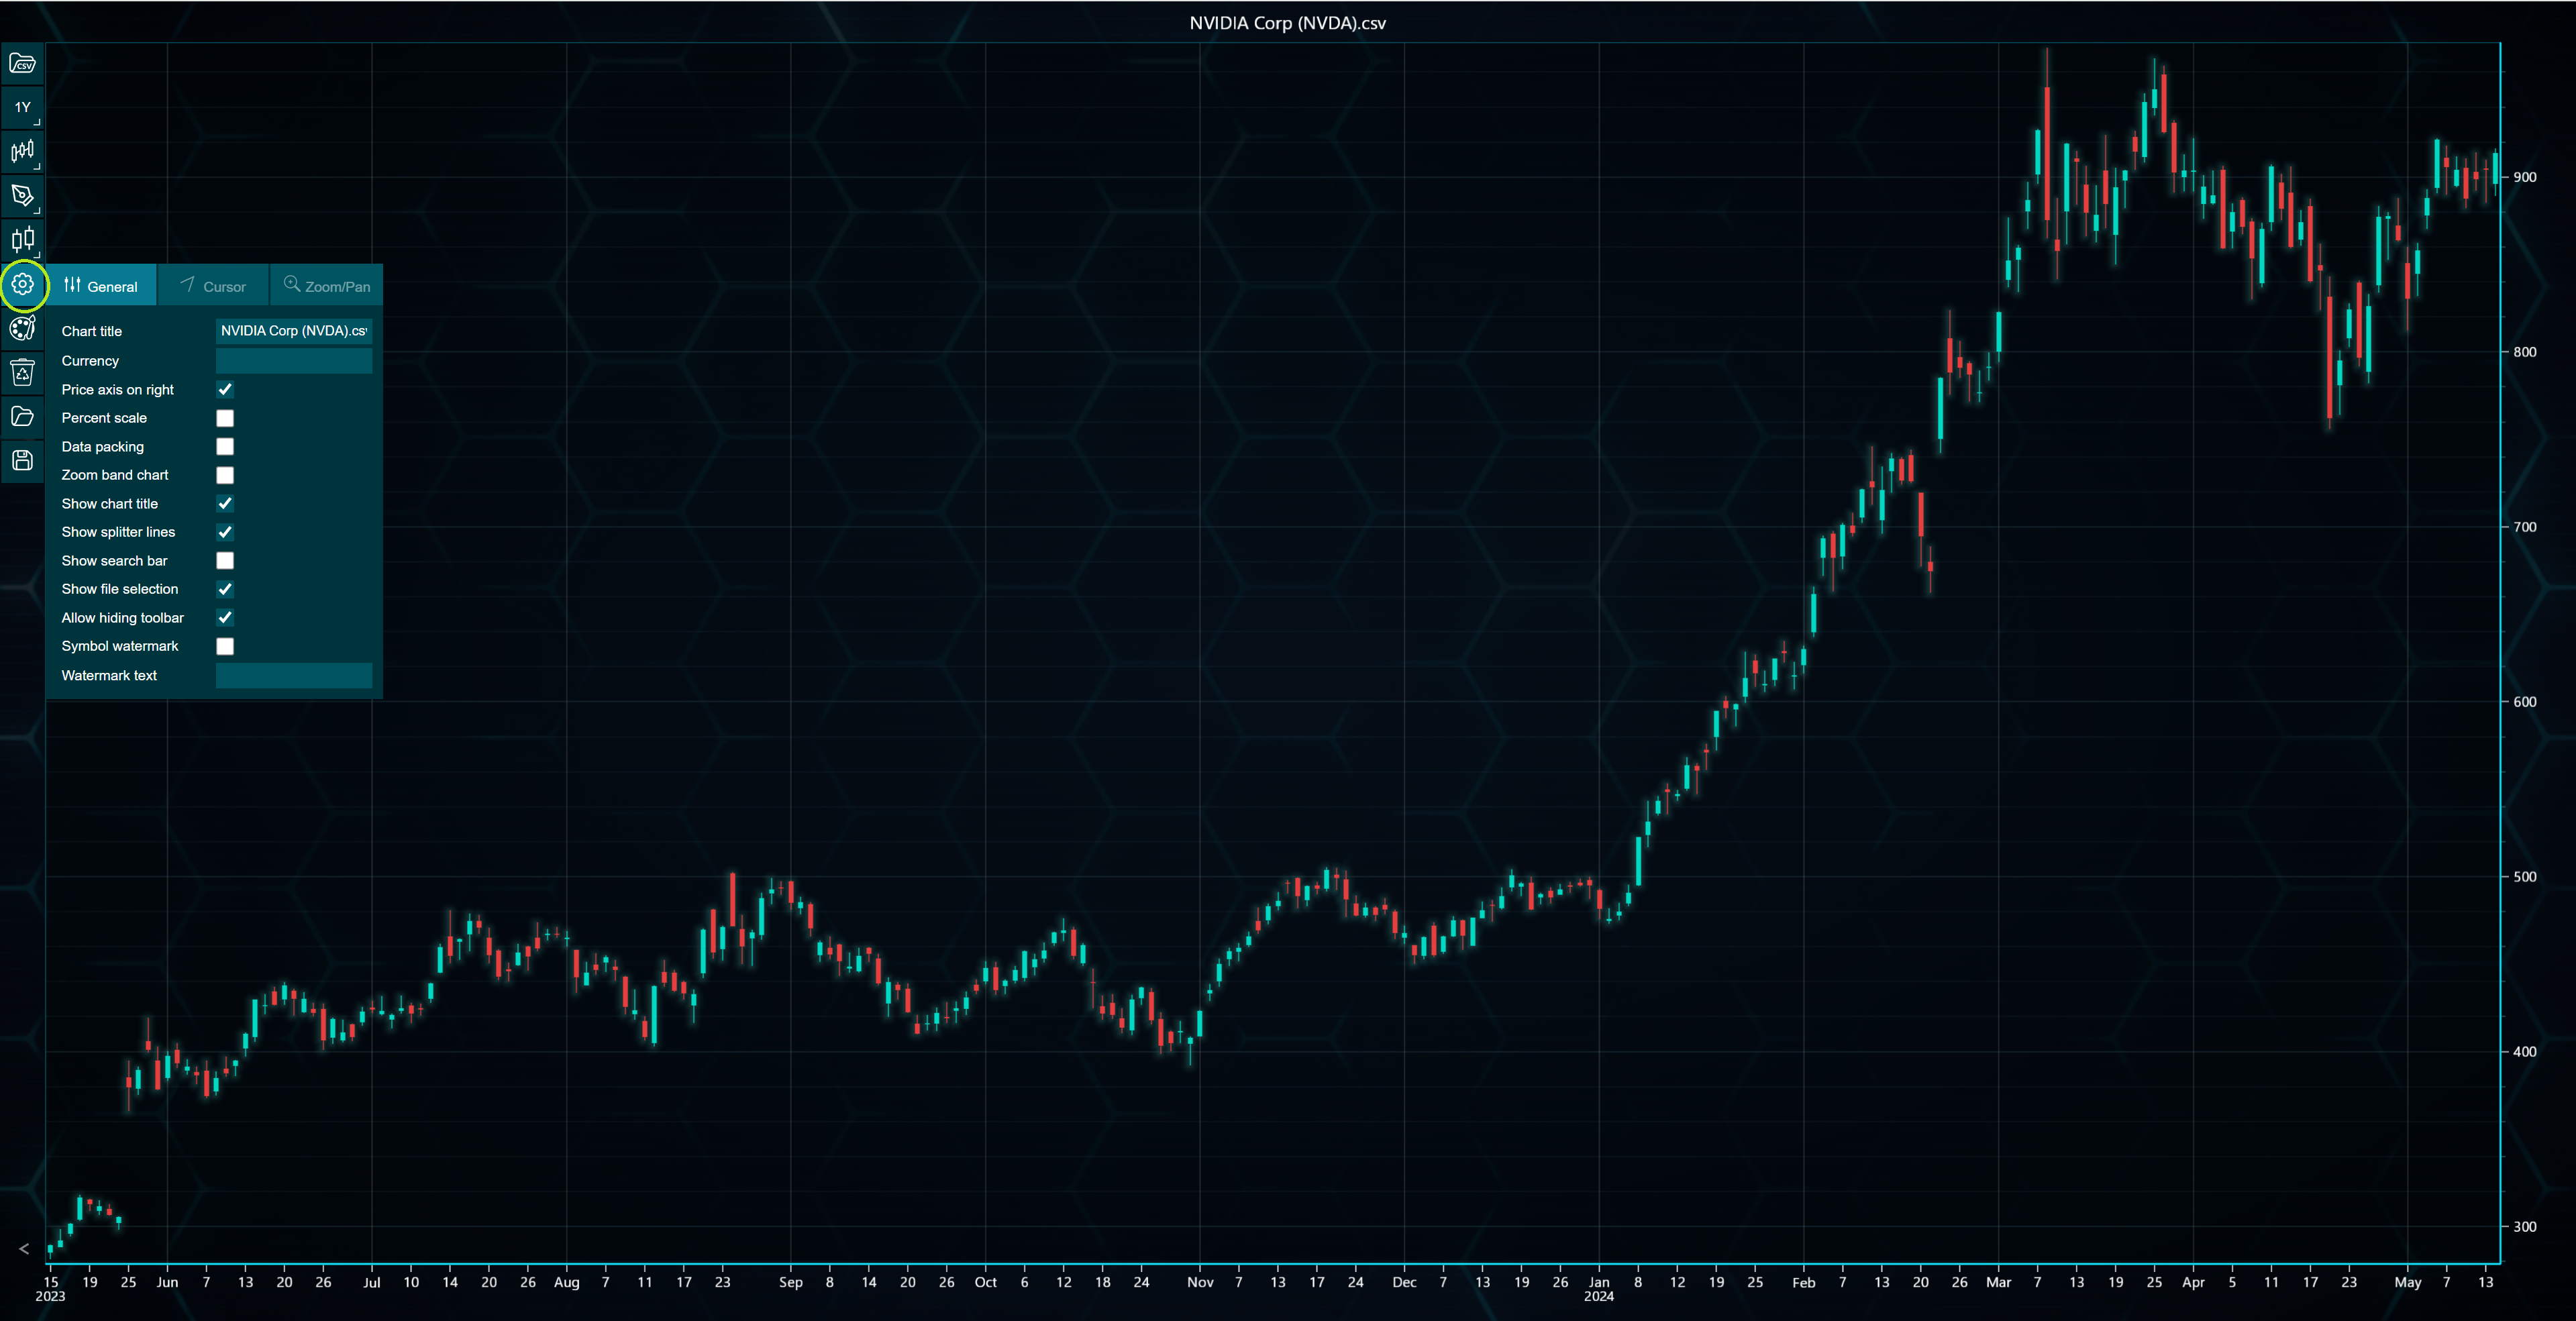Click the 700 price axis label
Viewport: 2576px width, 1321px height.
click(x=2525, y=527)
